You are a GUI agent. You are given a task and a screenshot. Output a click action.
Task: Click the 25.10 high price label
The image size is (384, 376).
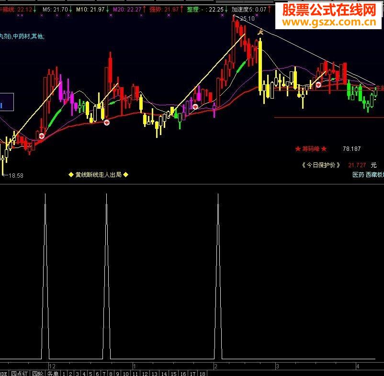click(x=247, y=19)
